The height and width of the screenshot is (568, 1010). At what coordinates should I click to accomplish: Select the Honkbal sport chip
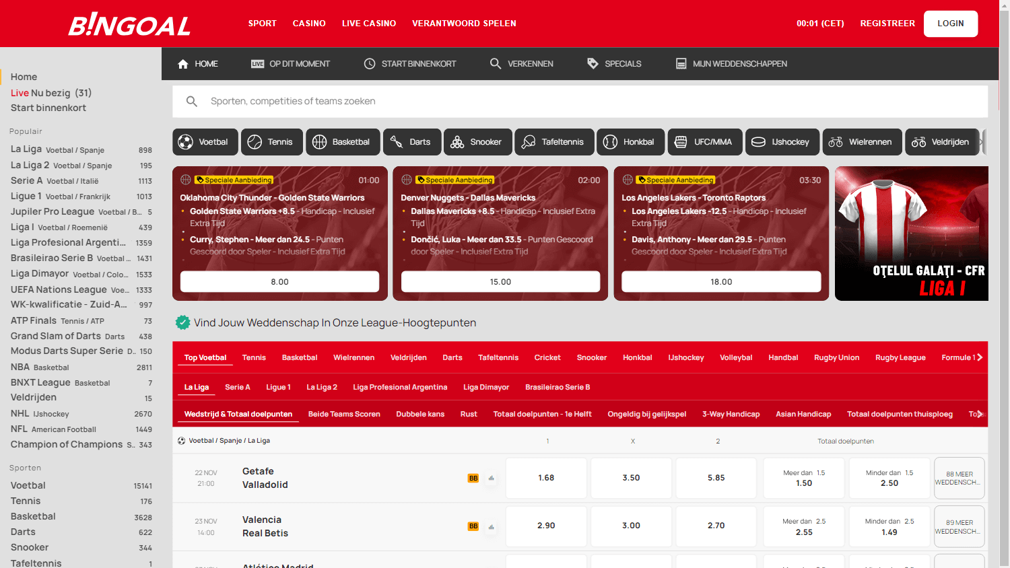[631, 142]
